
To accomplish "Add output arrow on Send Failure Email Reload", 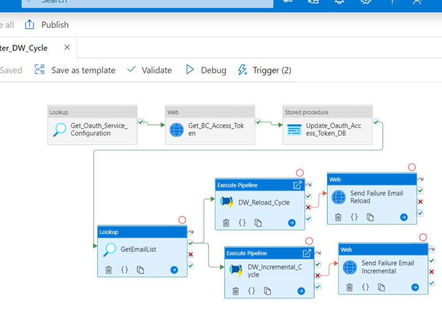I will tap(404, 217).
